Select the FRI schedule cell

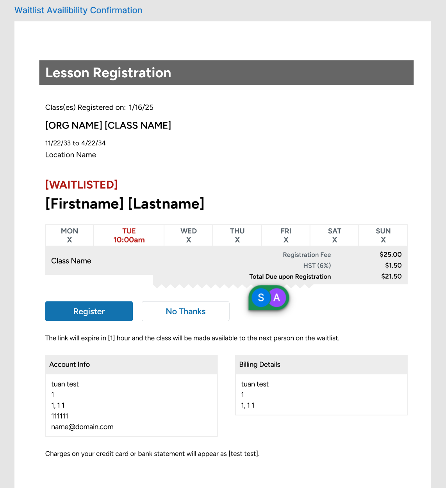coord(286,235)
